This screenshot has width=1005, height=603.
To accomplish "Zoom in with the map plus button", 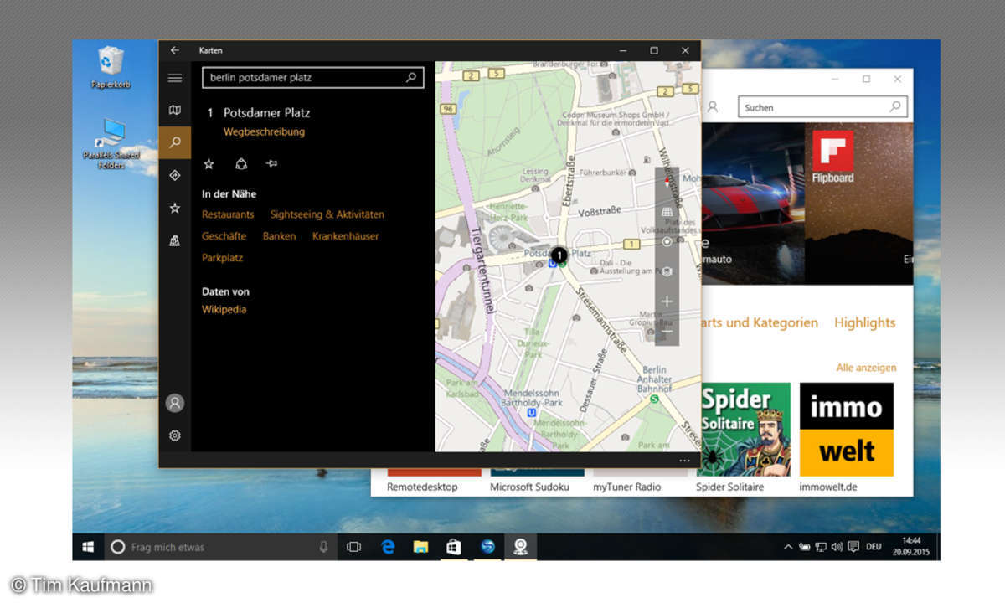I will [667, 301].
